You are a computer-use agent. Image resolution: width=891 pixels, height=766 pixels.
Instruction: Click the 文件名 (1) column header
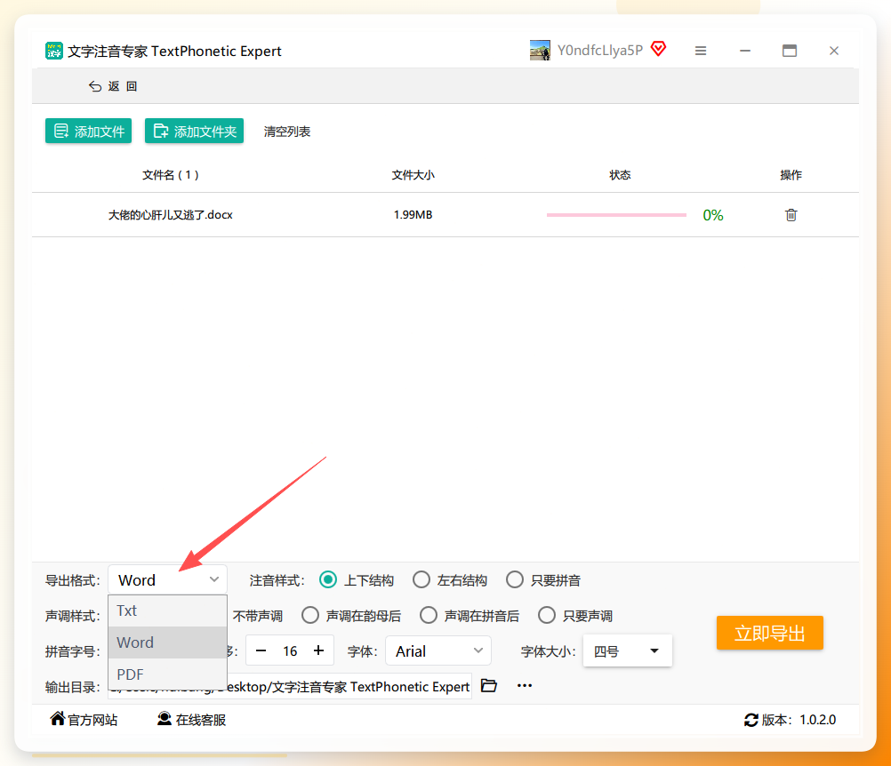(171, 175)
